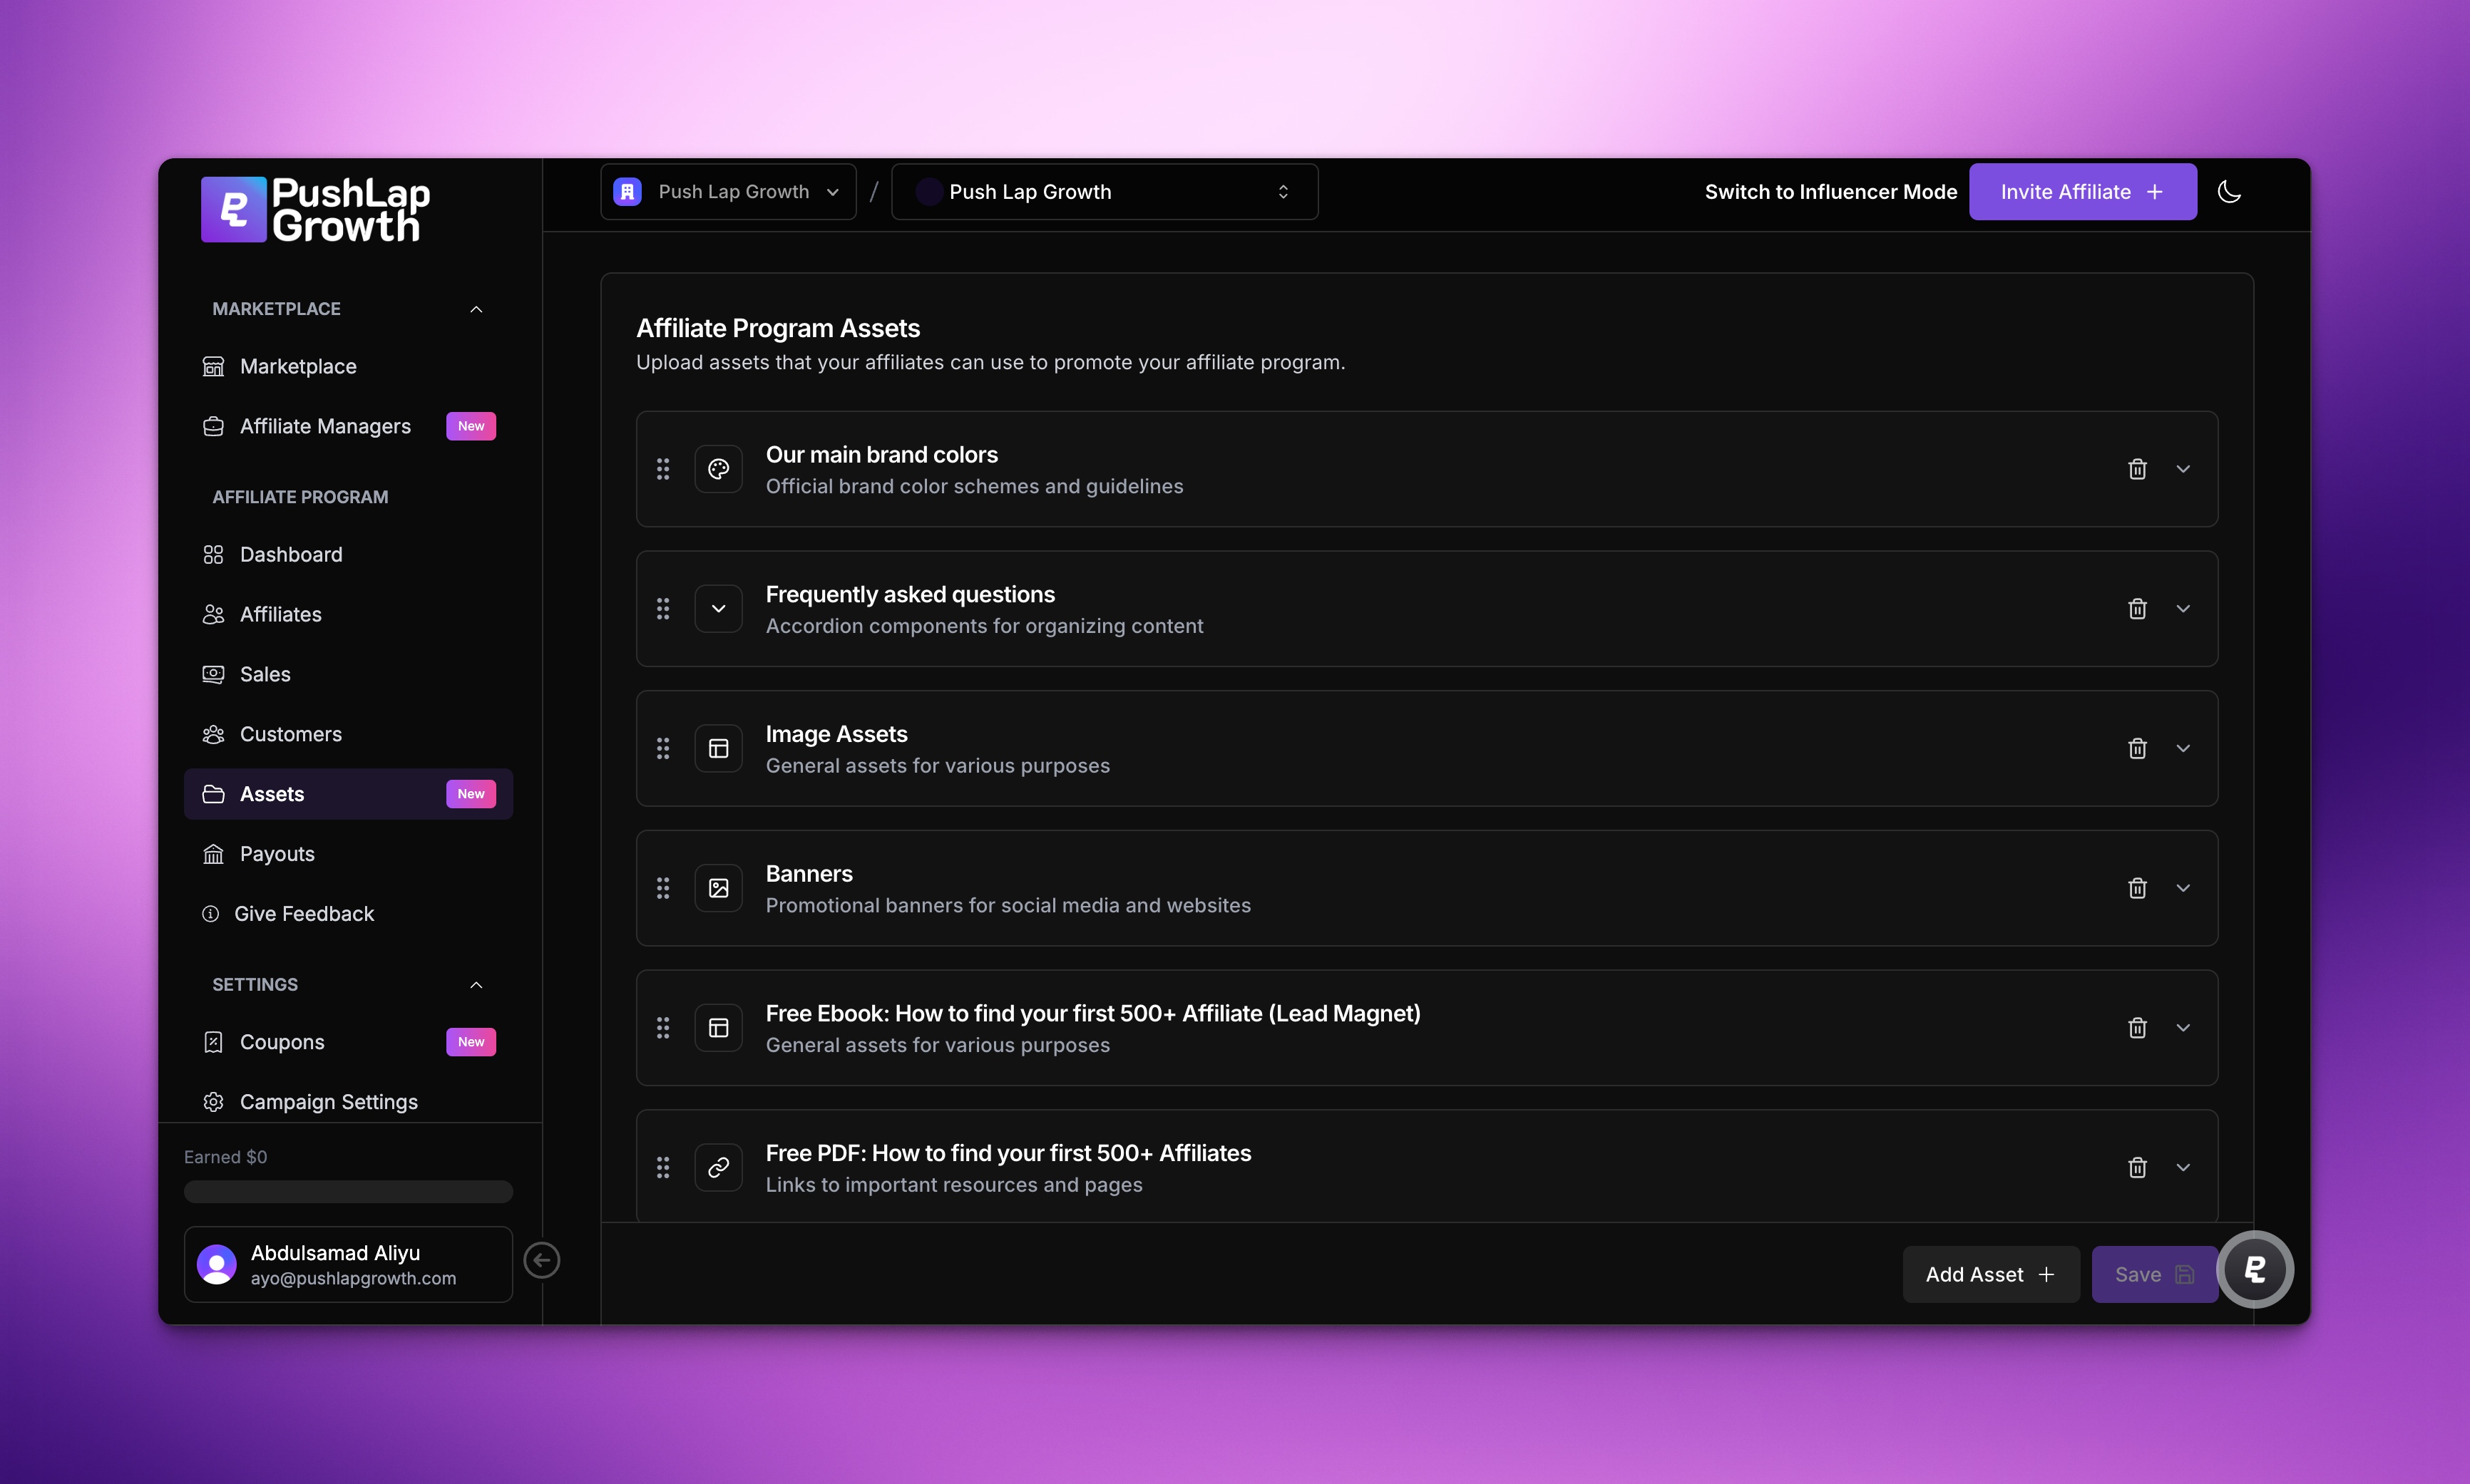Screen dimensions: 2470x1484
Task: Click the Invite Affiliate button
Action: click(2082, 192)
